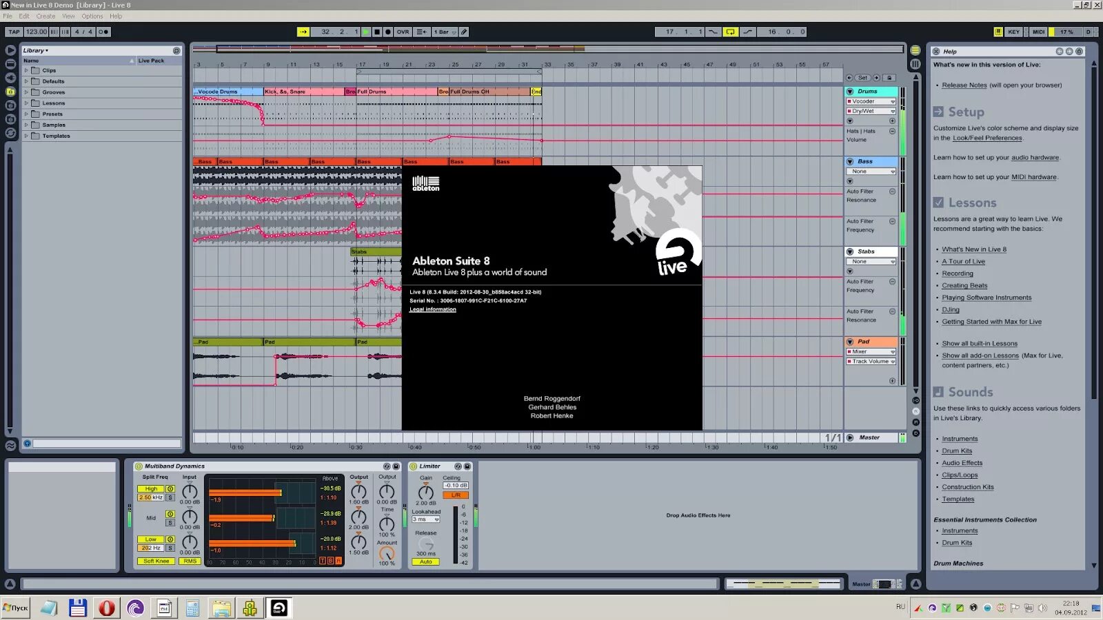1103x620 pixels.
Task: Click the Multiband Dynamics Amount knob
Action: (x=387, y=553)
